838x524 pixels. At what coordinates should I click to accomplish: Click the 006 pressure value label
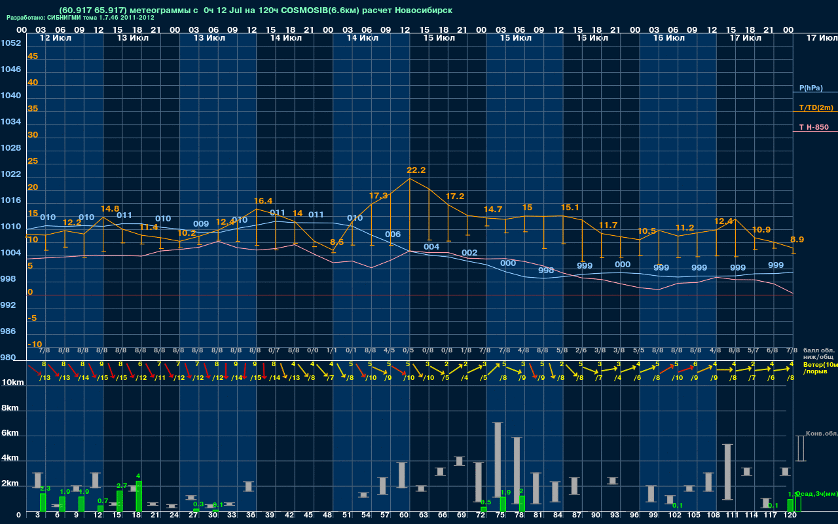point(393,234)
